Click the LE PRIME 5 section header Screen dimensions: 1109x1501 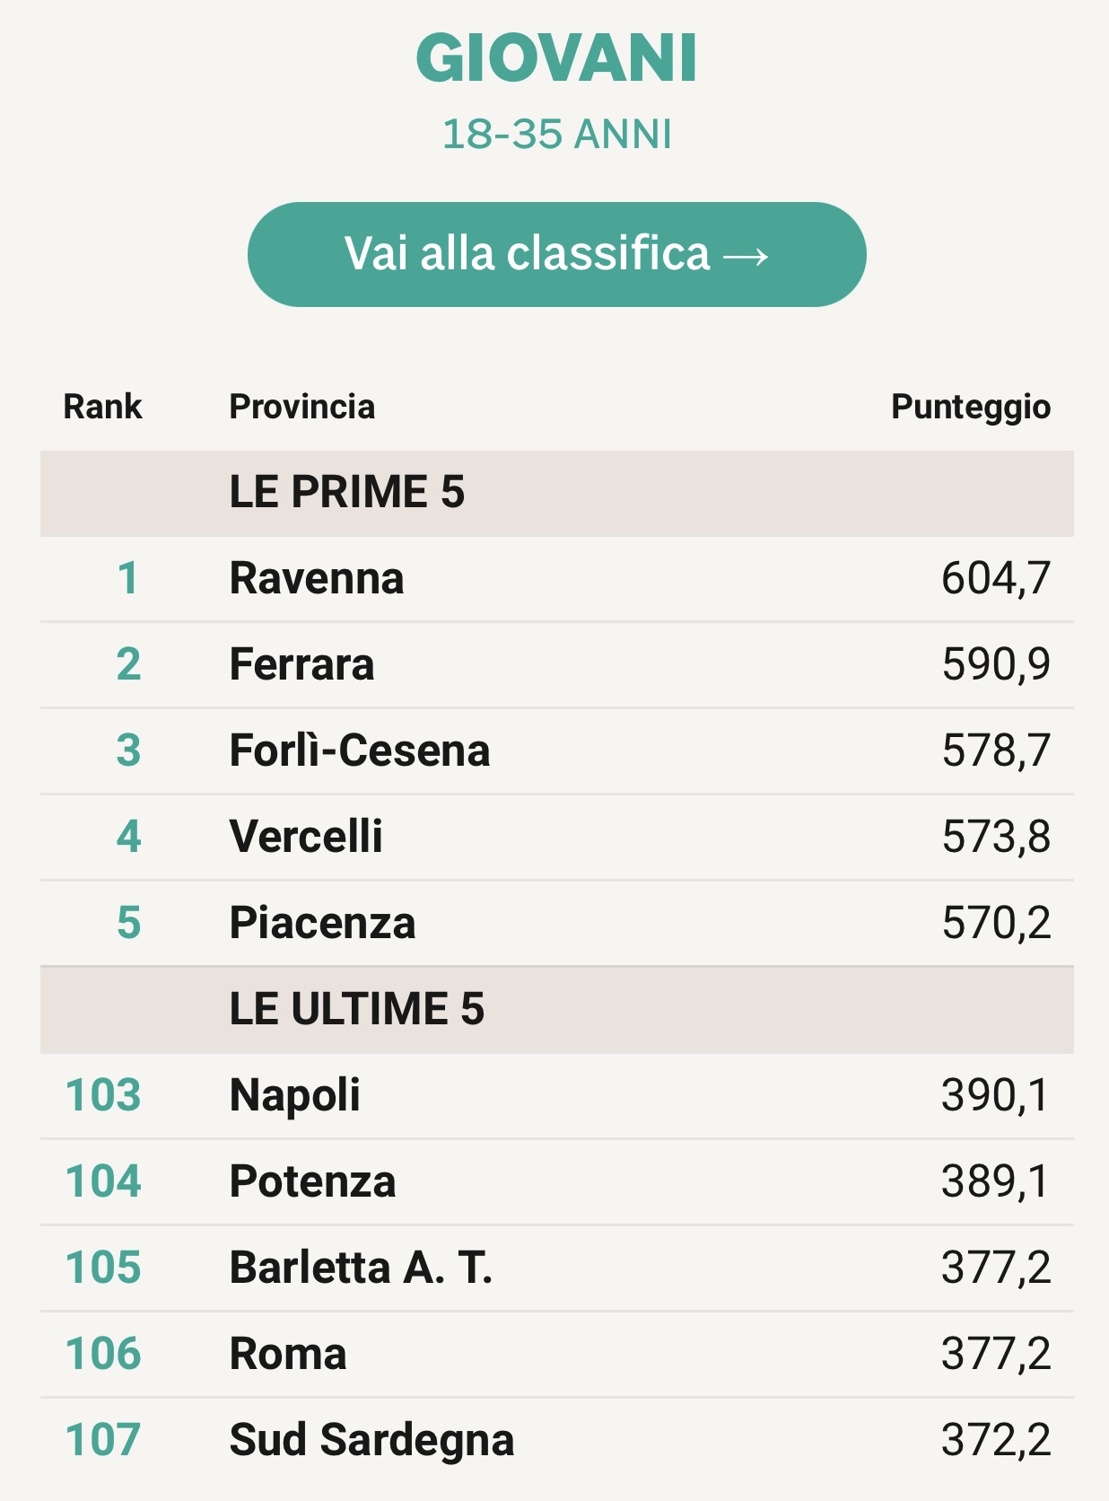[x=347, y=492]
